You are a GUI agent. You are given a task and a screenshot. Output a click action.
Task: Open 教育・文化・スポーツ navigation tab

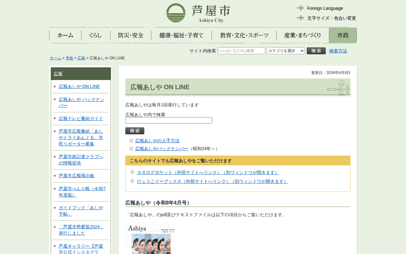244,35
